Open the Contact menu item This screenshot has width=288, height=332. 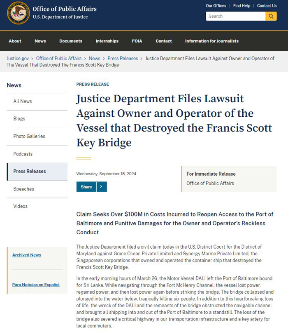(164, 41)
